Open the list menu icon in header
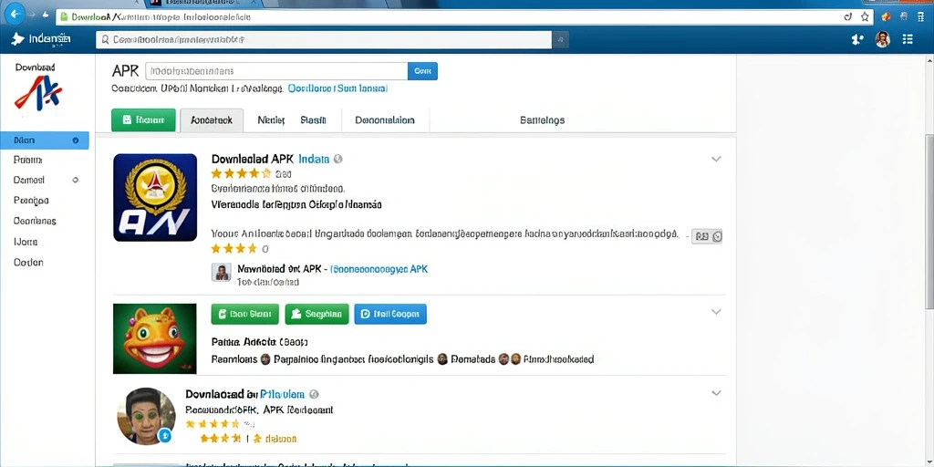The height and width of the screenshot is (467, 934). tap(908, 40)
